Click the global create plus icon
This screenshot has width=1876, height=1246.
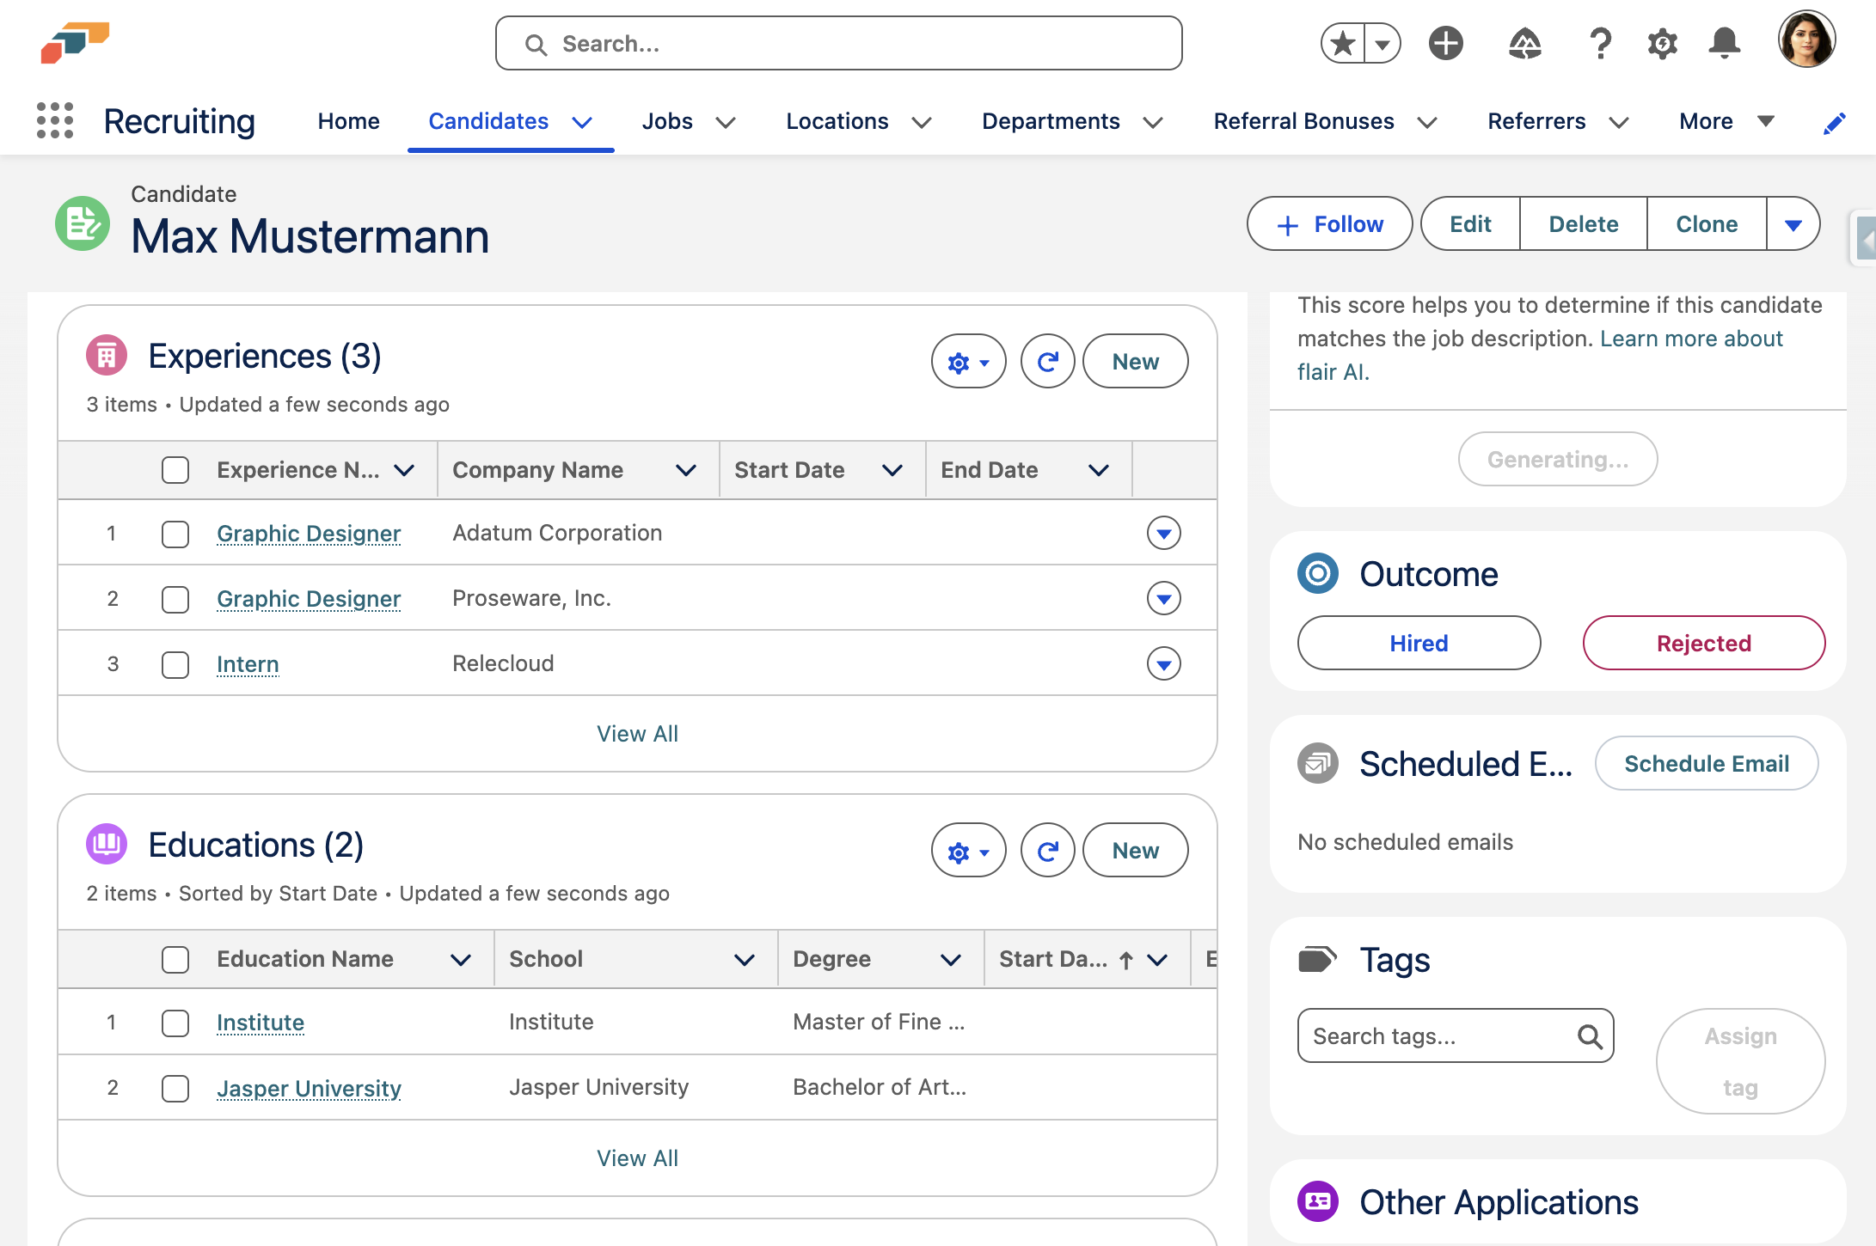[x=1445, y=43]
